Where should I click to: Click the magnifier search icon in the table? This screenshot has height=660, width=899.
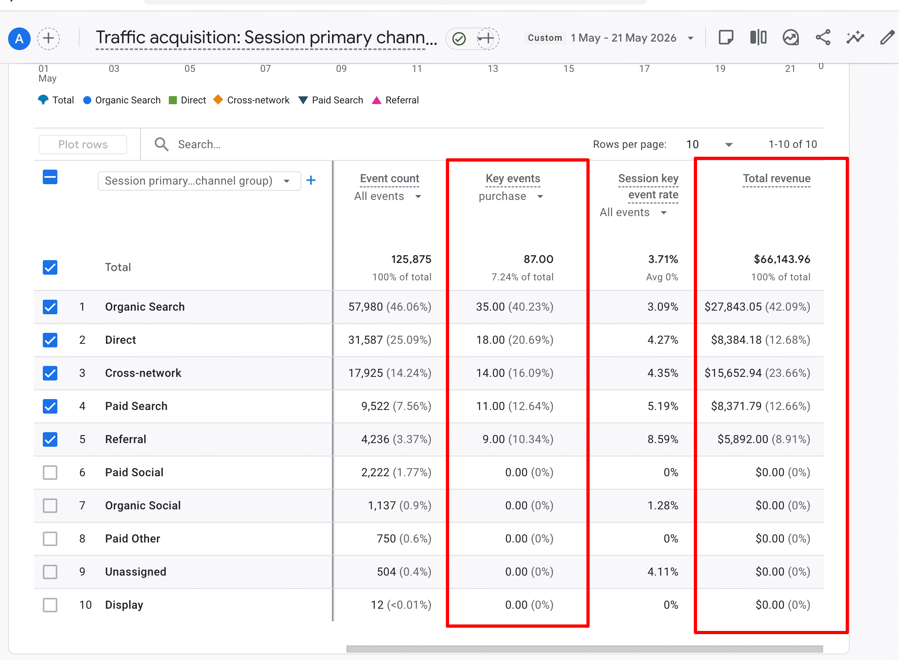point(161,144)
